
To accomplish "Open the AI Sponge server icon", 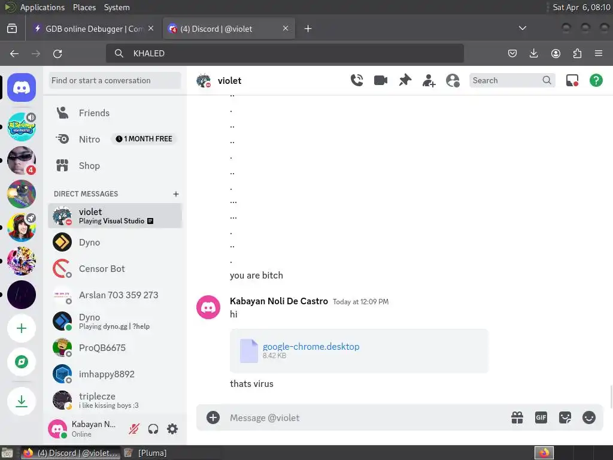I will (22, 127).
